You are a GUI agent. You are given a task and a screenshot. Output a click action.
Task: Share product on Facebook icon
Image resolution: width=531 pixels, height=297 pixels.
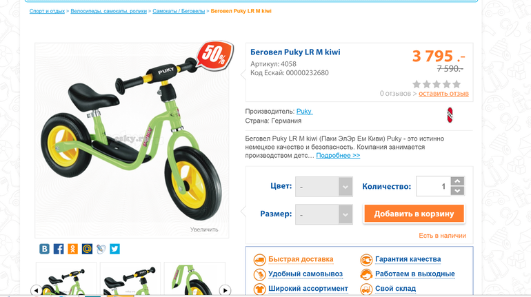(x=59, y=249)
